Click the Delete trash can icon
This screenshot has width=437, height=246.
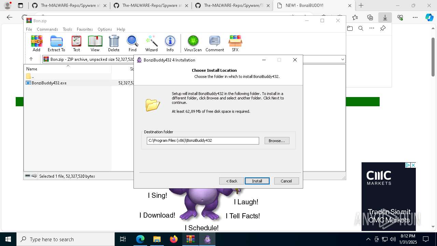pyautogui.click(x=114, y=43)
